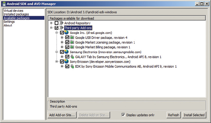
Task: Expand the GALAXY Tab add-on node
Action: point(62,57)
